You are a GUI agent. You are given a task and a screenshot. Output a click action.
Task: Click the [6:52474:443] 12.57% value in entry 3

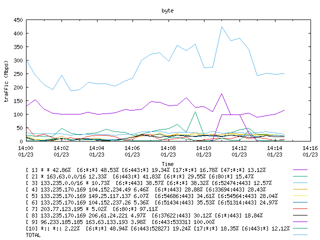pos(242,183)
